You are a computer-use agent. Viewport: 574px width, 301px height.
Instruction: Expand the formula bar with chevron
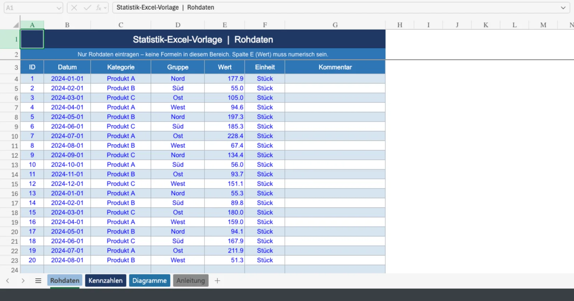pyautogui.click(x=563, y=8)
